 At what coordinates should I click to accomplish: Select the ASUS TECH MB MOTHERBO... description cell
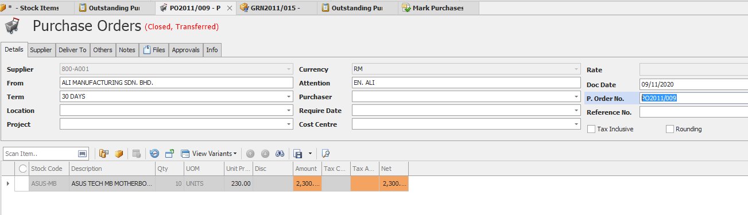[x=112, y=183]
